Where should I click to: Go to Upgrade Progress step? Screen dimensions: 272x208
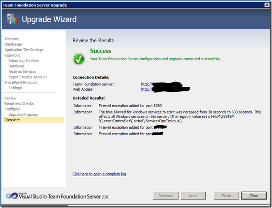23,115
